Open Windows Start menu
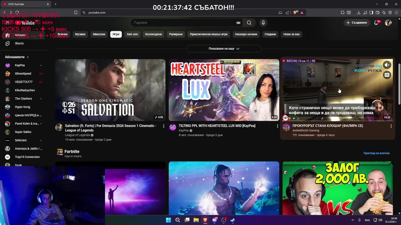 [168, 220]
